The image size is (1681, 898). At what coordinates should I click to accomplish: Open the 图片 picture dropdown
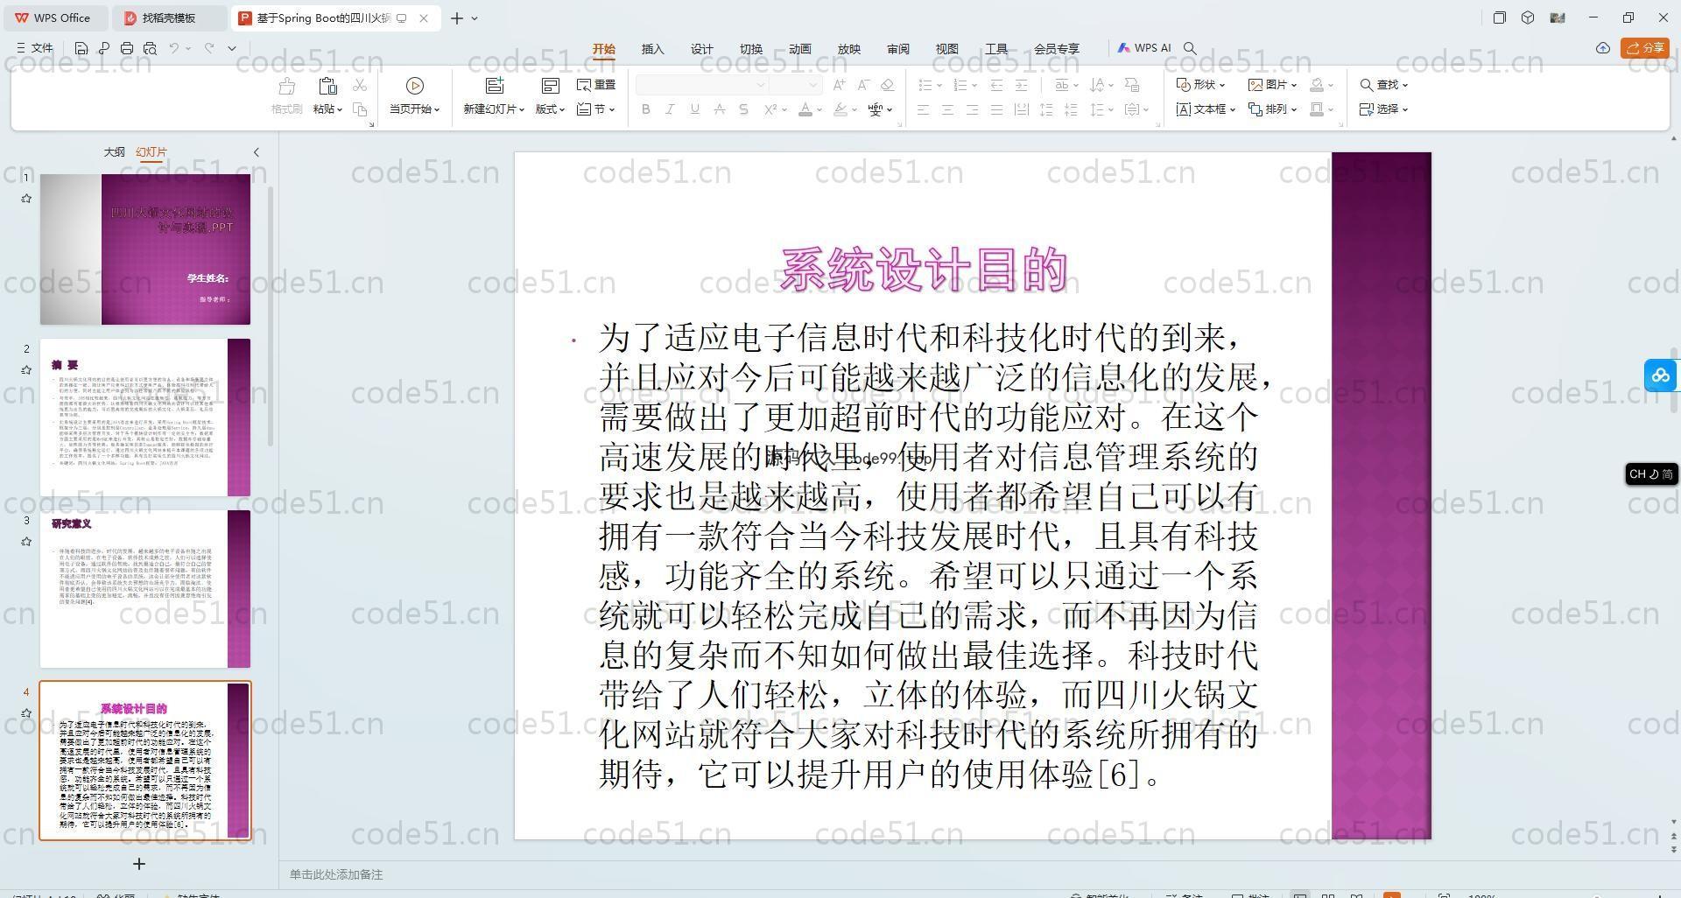(x=1272, y=85)
